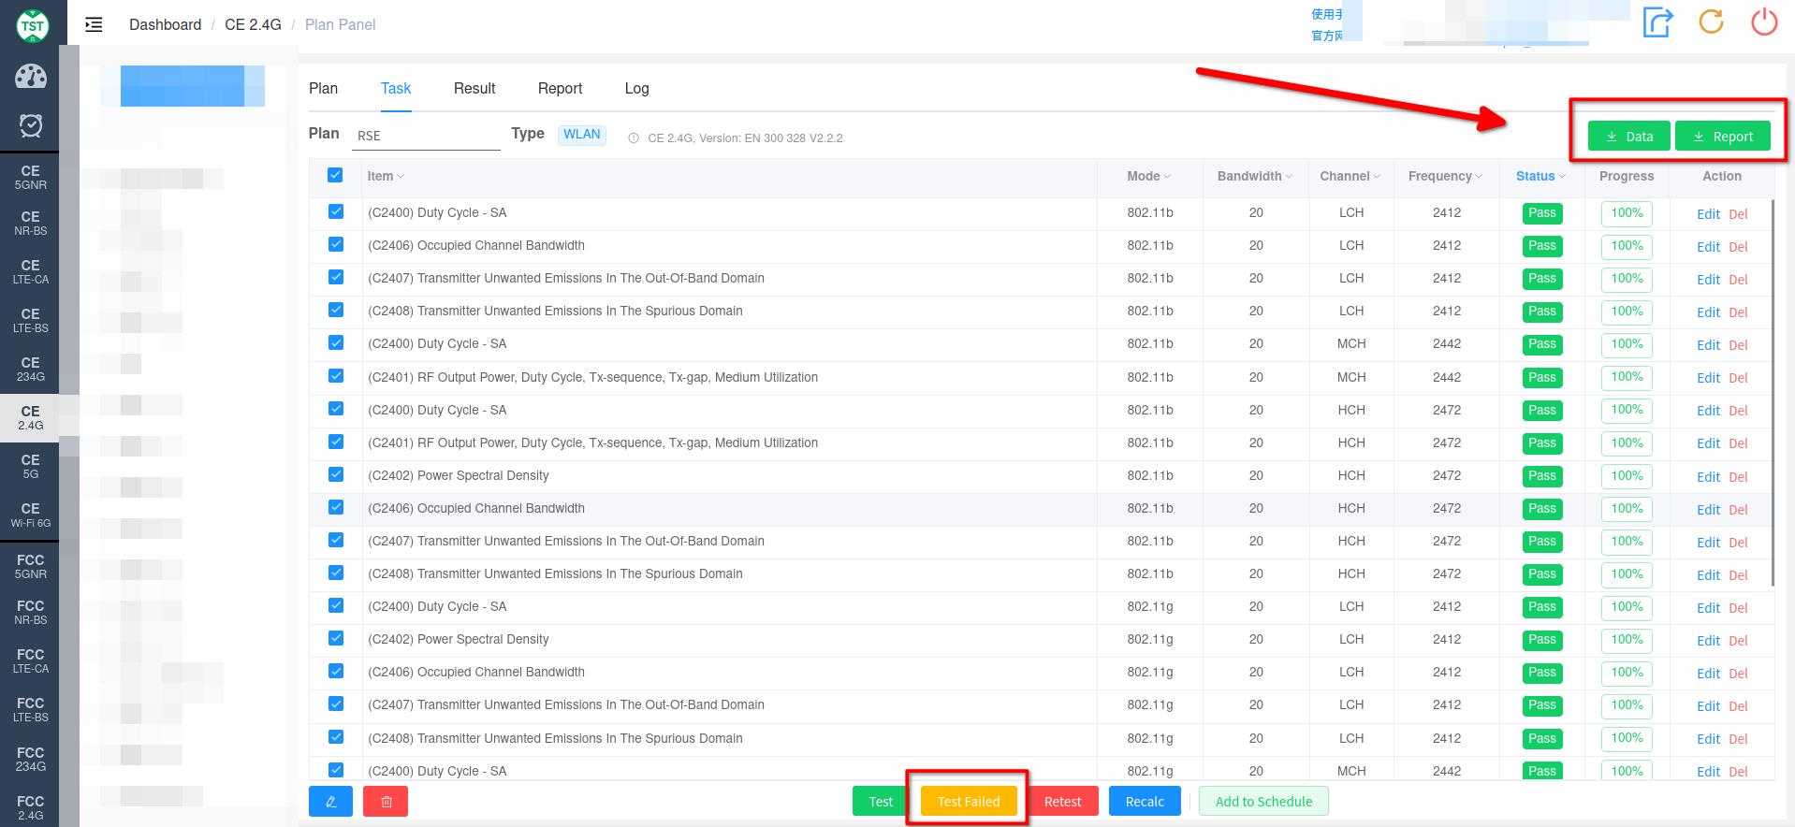Open the Channel column filter dropdown
Screen dimensions: 1795x827
(x=1350, y=176)
